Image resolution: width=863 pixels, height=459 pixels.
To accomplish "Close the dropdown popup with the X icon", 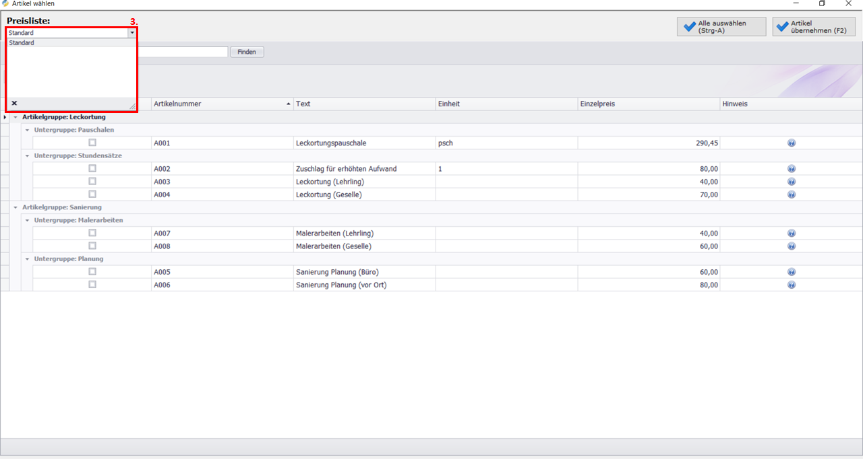I will [x=14, y=103].
